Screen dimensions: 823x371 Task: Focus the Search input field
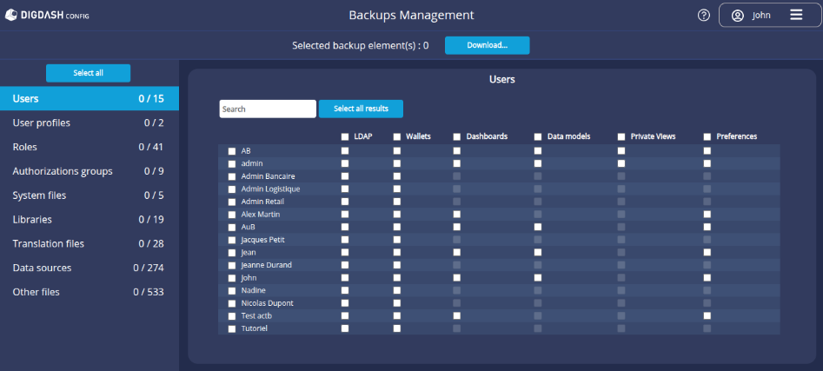point(268,109)
